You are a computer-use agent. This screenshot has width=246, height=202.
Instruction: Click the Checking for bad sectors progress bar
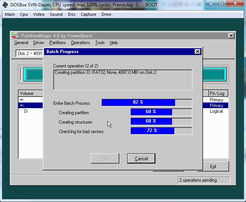[161, 131]
